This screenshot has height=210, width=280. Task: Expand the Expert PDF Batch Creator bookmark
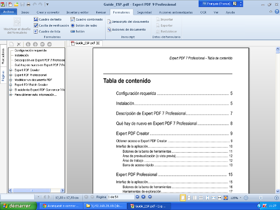coord(10,85)
